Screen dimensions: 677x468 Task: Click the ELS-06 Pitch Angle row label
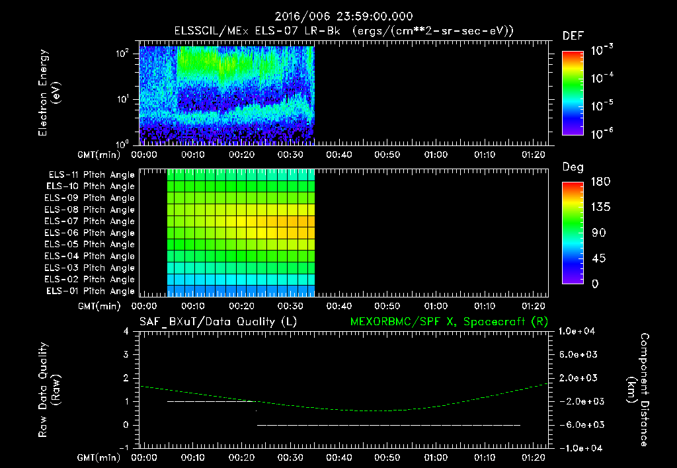90,233
